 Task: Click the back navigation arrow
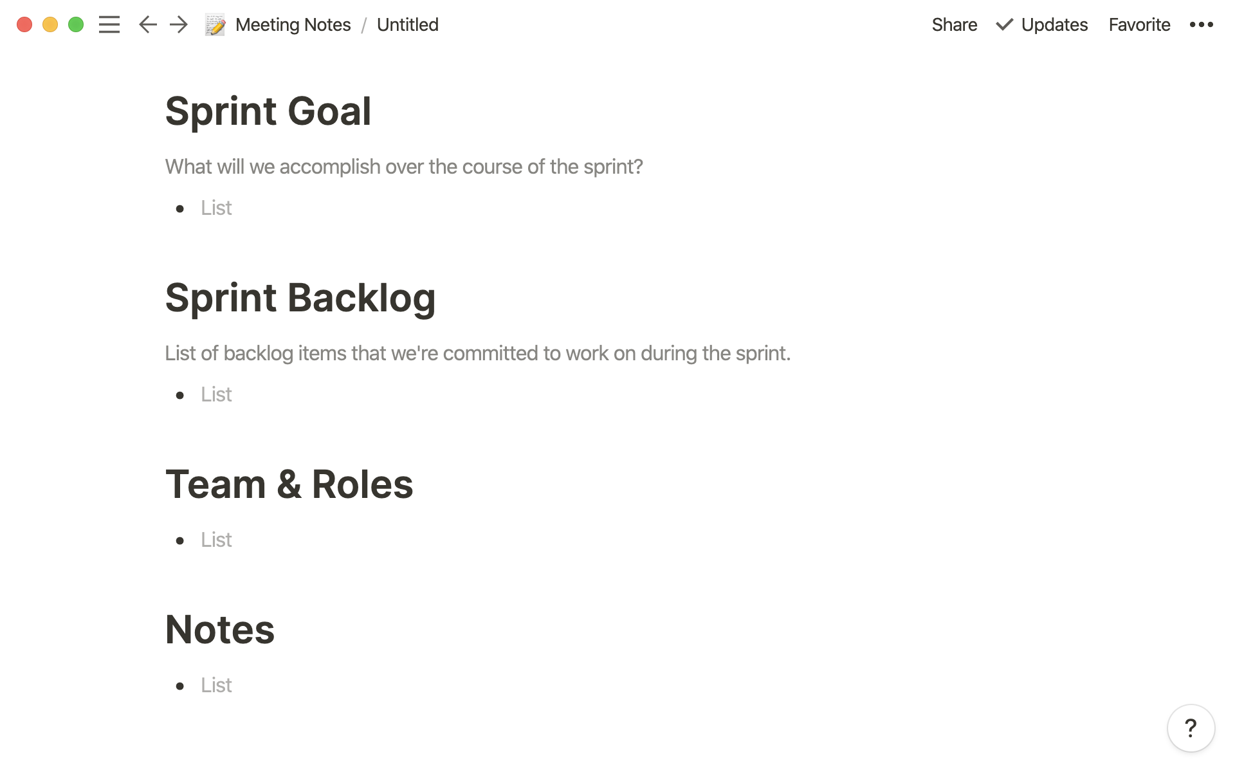pyautogui.click(x=147, y=25)
